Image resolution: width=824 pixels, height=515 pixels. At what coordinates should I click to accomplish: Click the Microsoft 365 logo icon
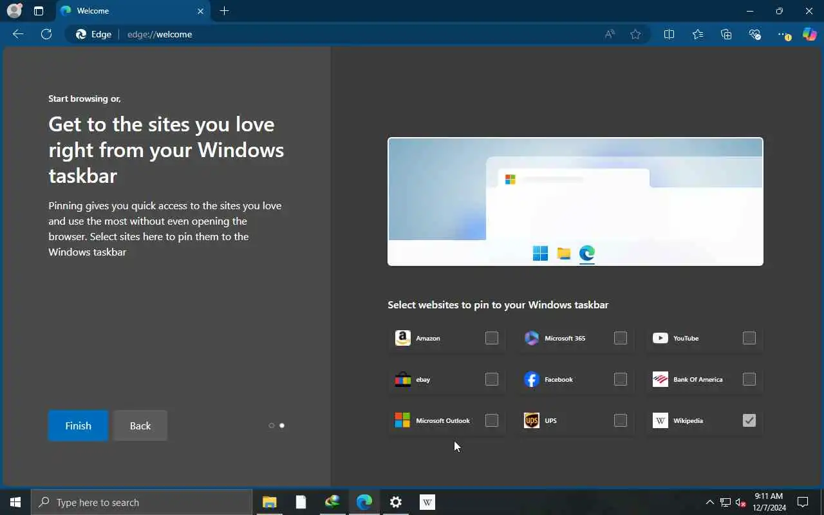[x=532, y=338]
